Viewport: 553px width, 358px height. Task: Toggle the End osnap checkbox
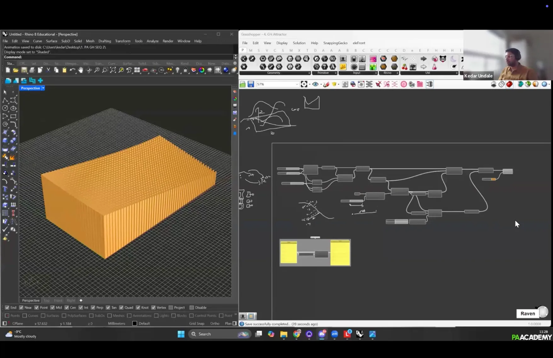click(7, 308)
